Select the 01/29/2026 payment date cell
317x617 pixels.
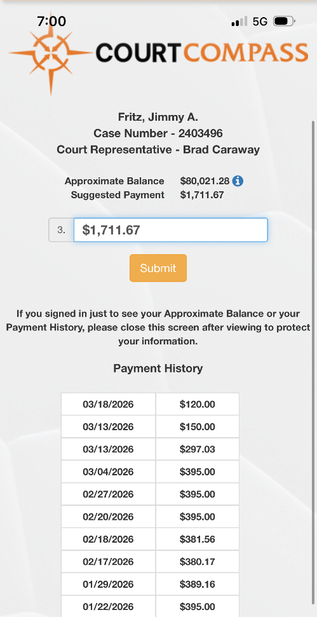pyautogui.click(x=108, y=584)
